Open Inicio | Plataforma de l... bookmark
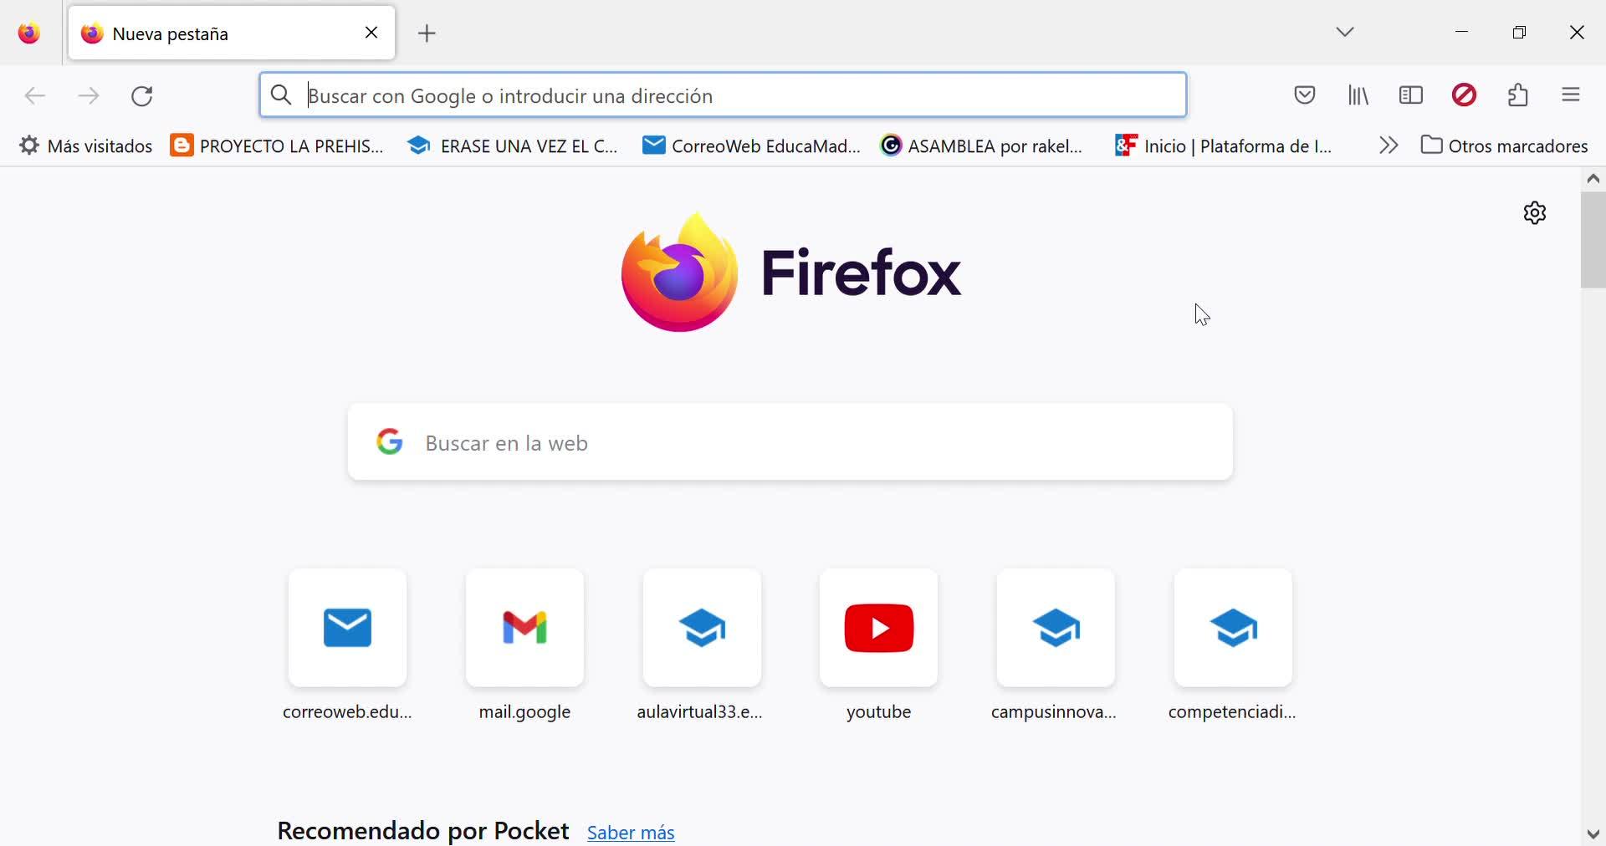1606x846 pixels. click(x=1224, y=146)
